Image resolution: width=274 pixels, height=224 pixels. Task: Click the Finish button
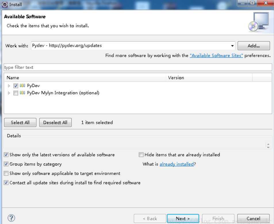[218, 219]
